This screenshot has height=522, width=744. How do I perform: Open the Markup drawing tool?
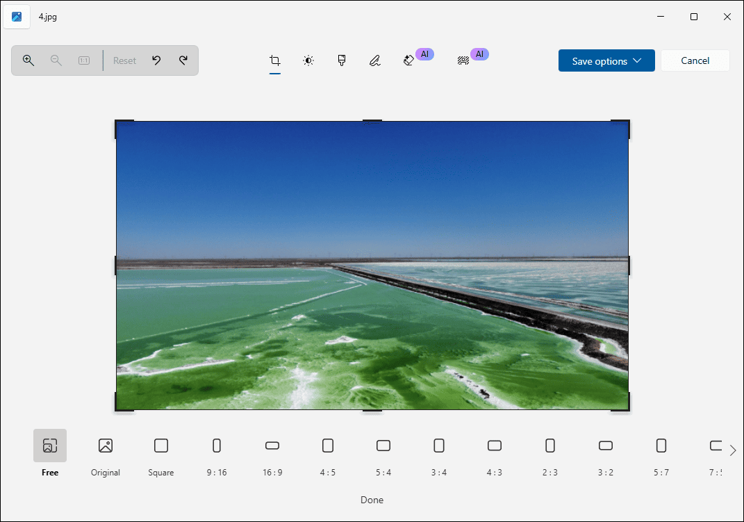(375, 60)
